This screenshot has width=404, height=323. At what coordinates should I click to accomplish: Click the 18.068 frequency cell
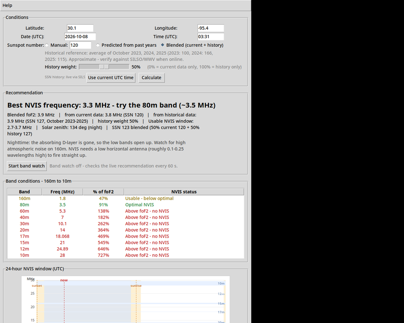point(62,236)
